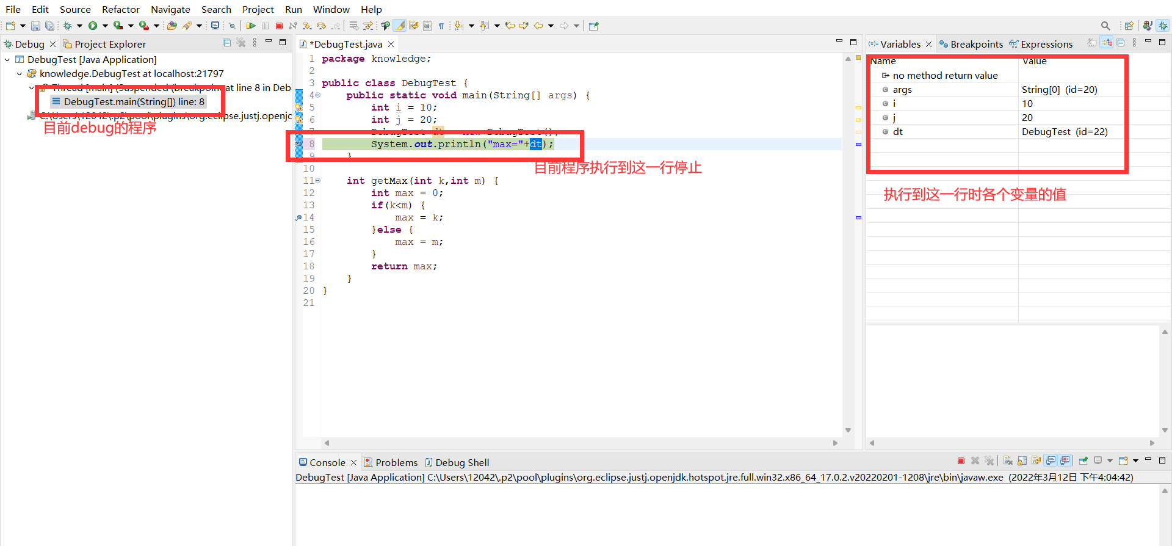Click the Remove All Terminated Launches console icon

click(x=989, y=460)
